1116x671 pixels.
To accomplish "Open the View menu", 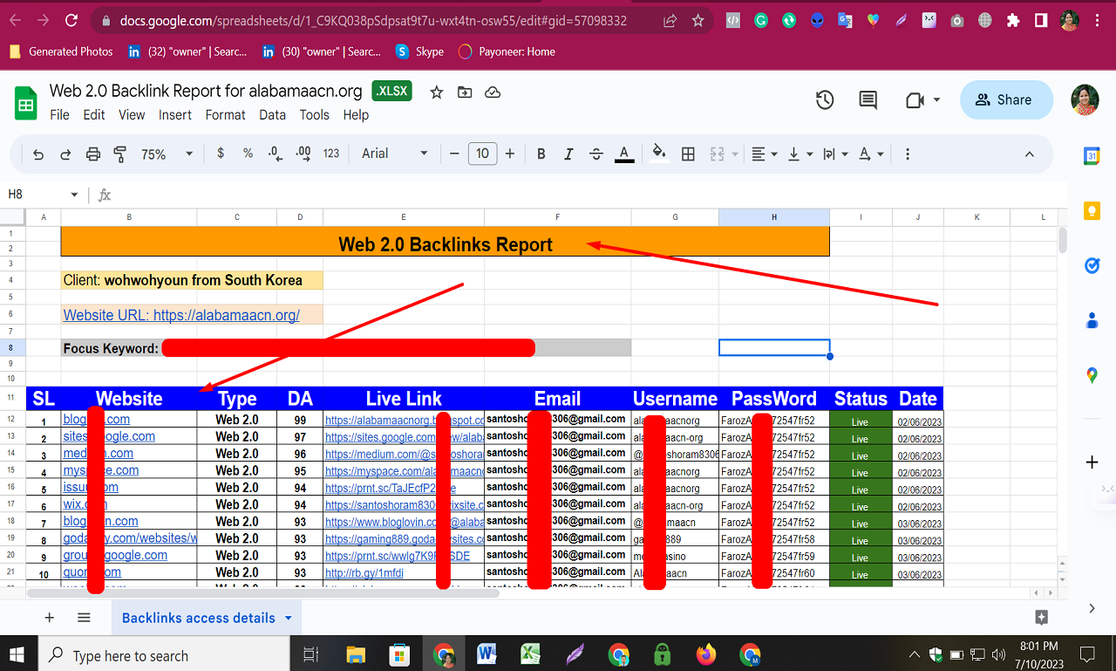I will pos(132,114).
